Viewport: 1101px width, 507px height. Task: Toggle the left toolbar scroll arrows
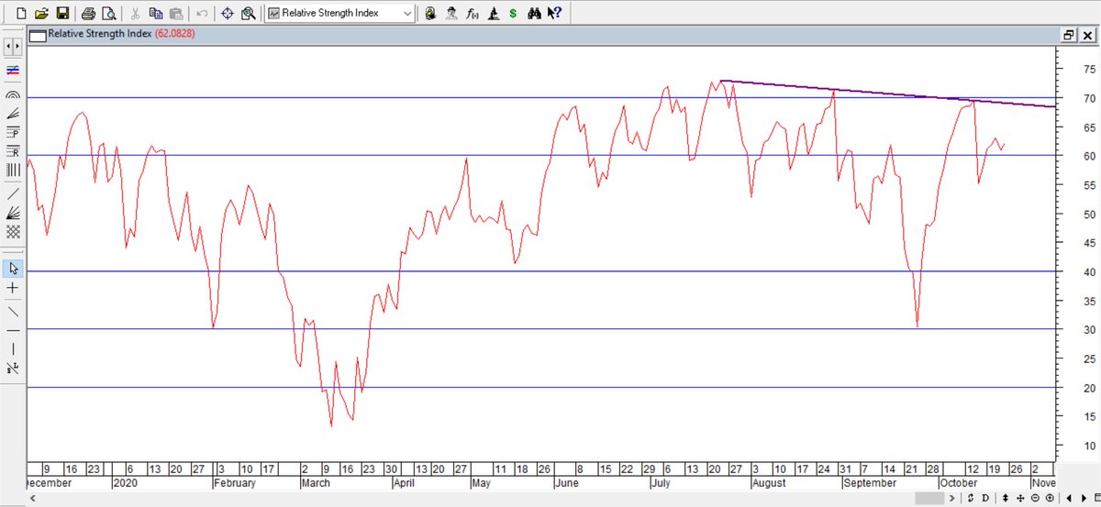pyautogui.click(x=13, y=46)
